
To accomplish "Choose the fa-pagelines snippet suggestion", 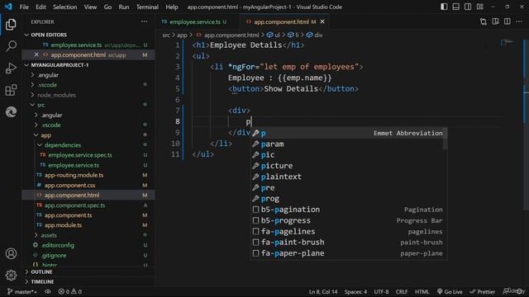I will (347, 231).
